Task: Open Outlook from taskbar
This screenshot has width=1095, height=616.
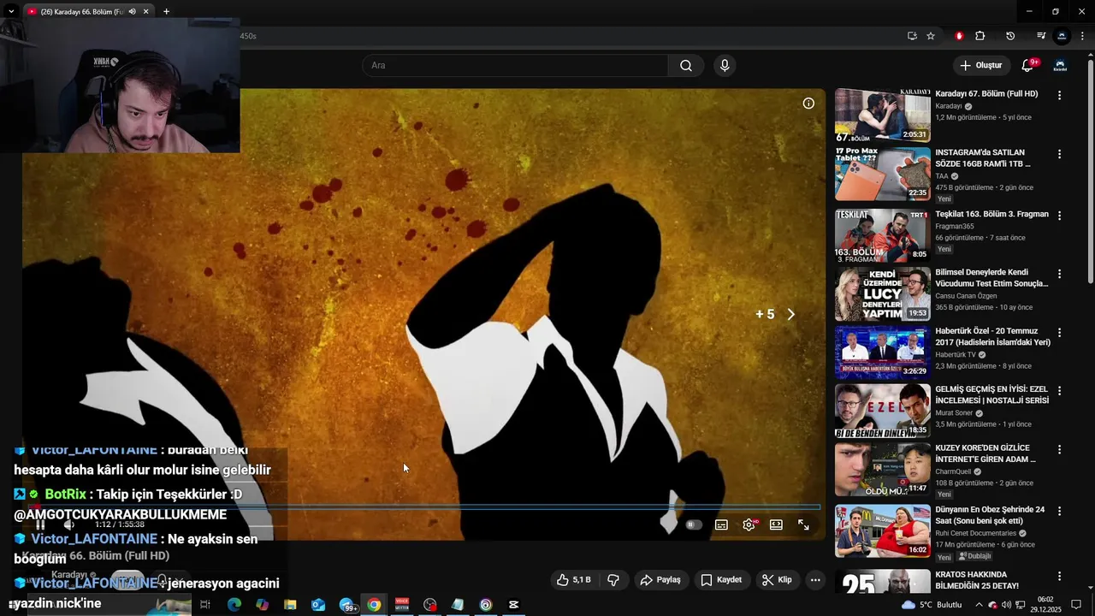Action: pos(318,605)
